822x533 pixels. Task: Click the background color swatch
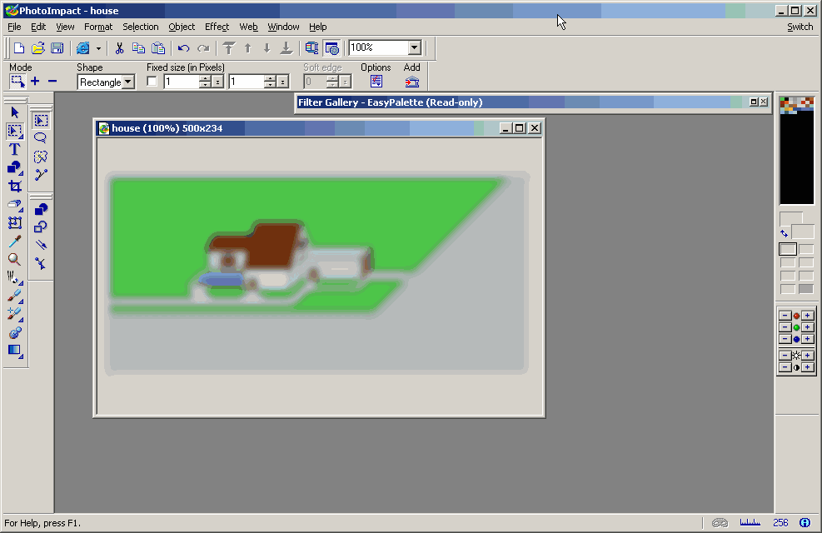[803, 232]
